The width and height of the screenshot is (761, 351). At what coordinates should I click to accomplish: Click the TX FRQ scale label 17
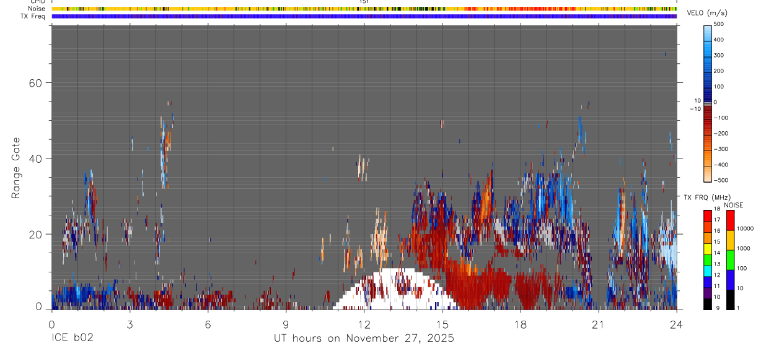pos(718,220)
